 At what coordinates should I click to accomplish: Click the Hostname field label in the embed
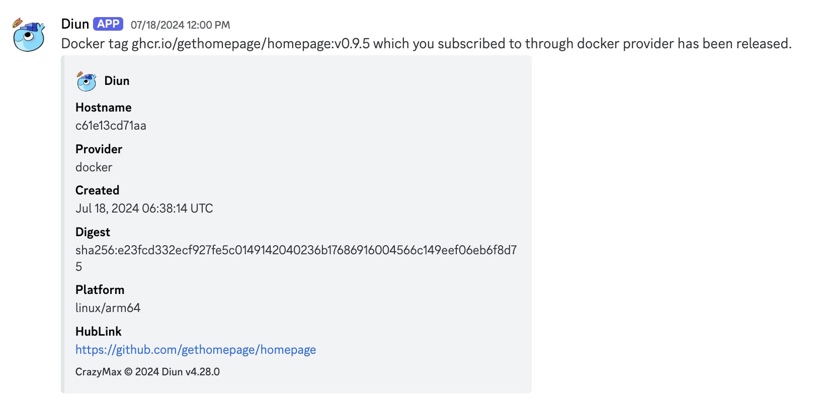[103, 107]
